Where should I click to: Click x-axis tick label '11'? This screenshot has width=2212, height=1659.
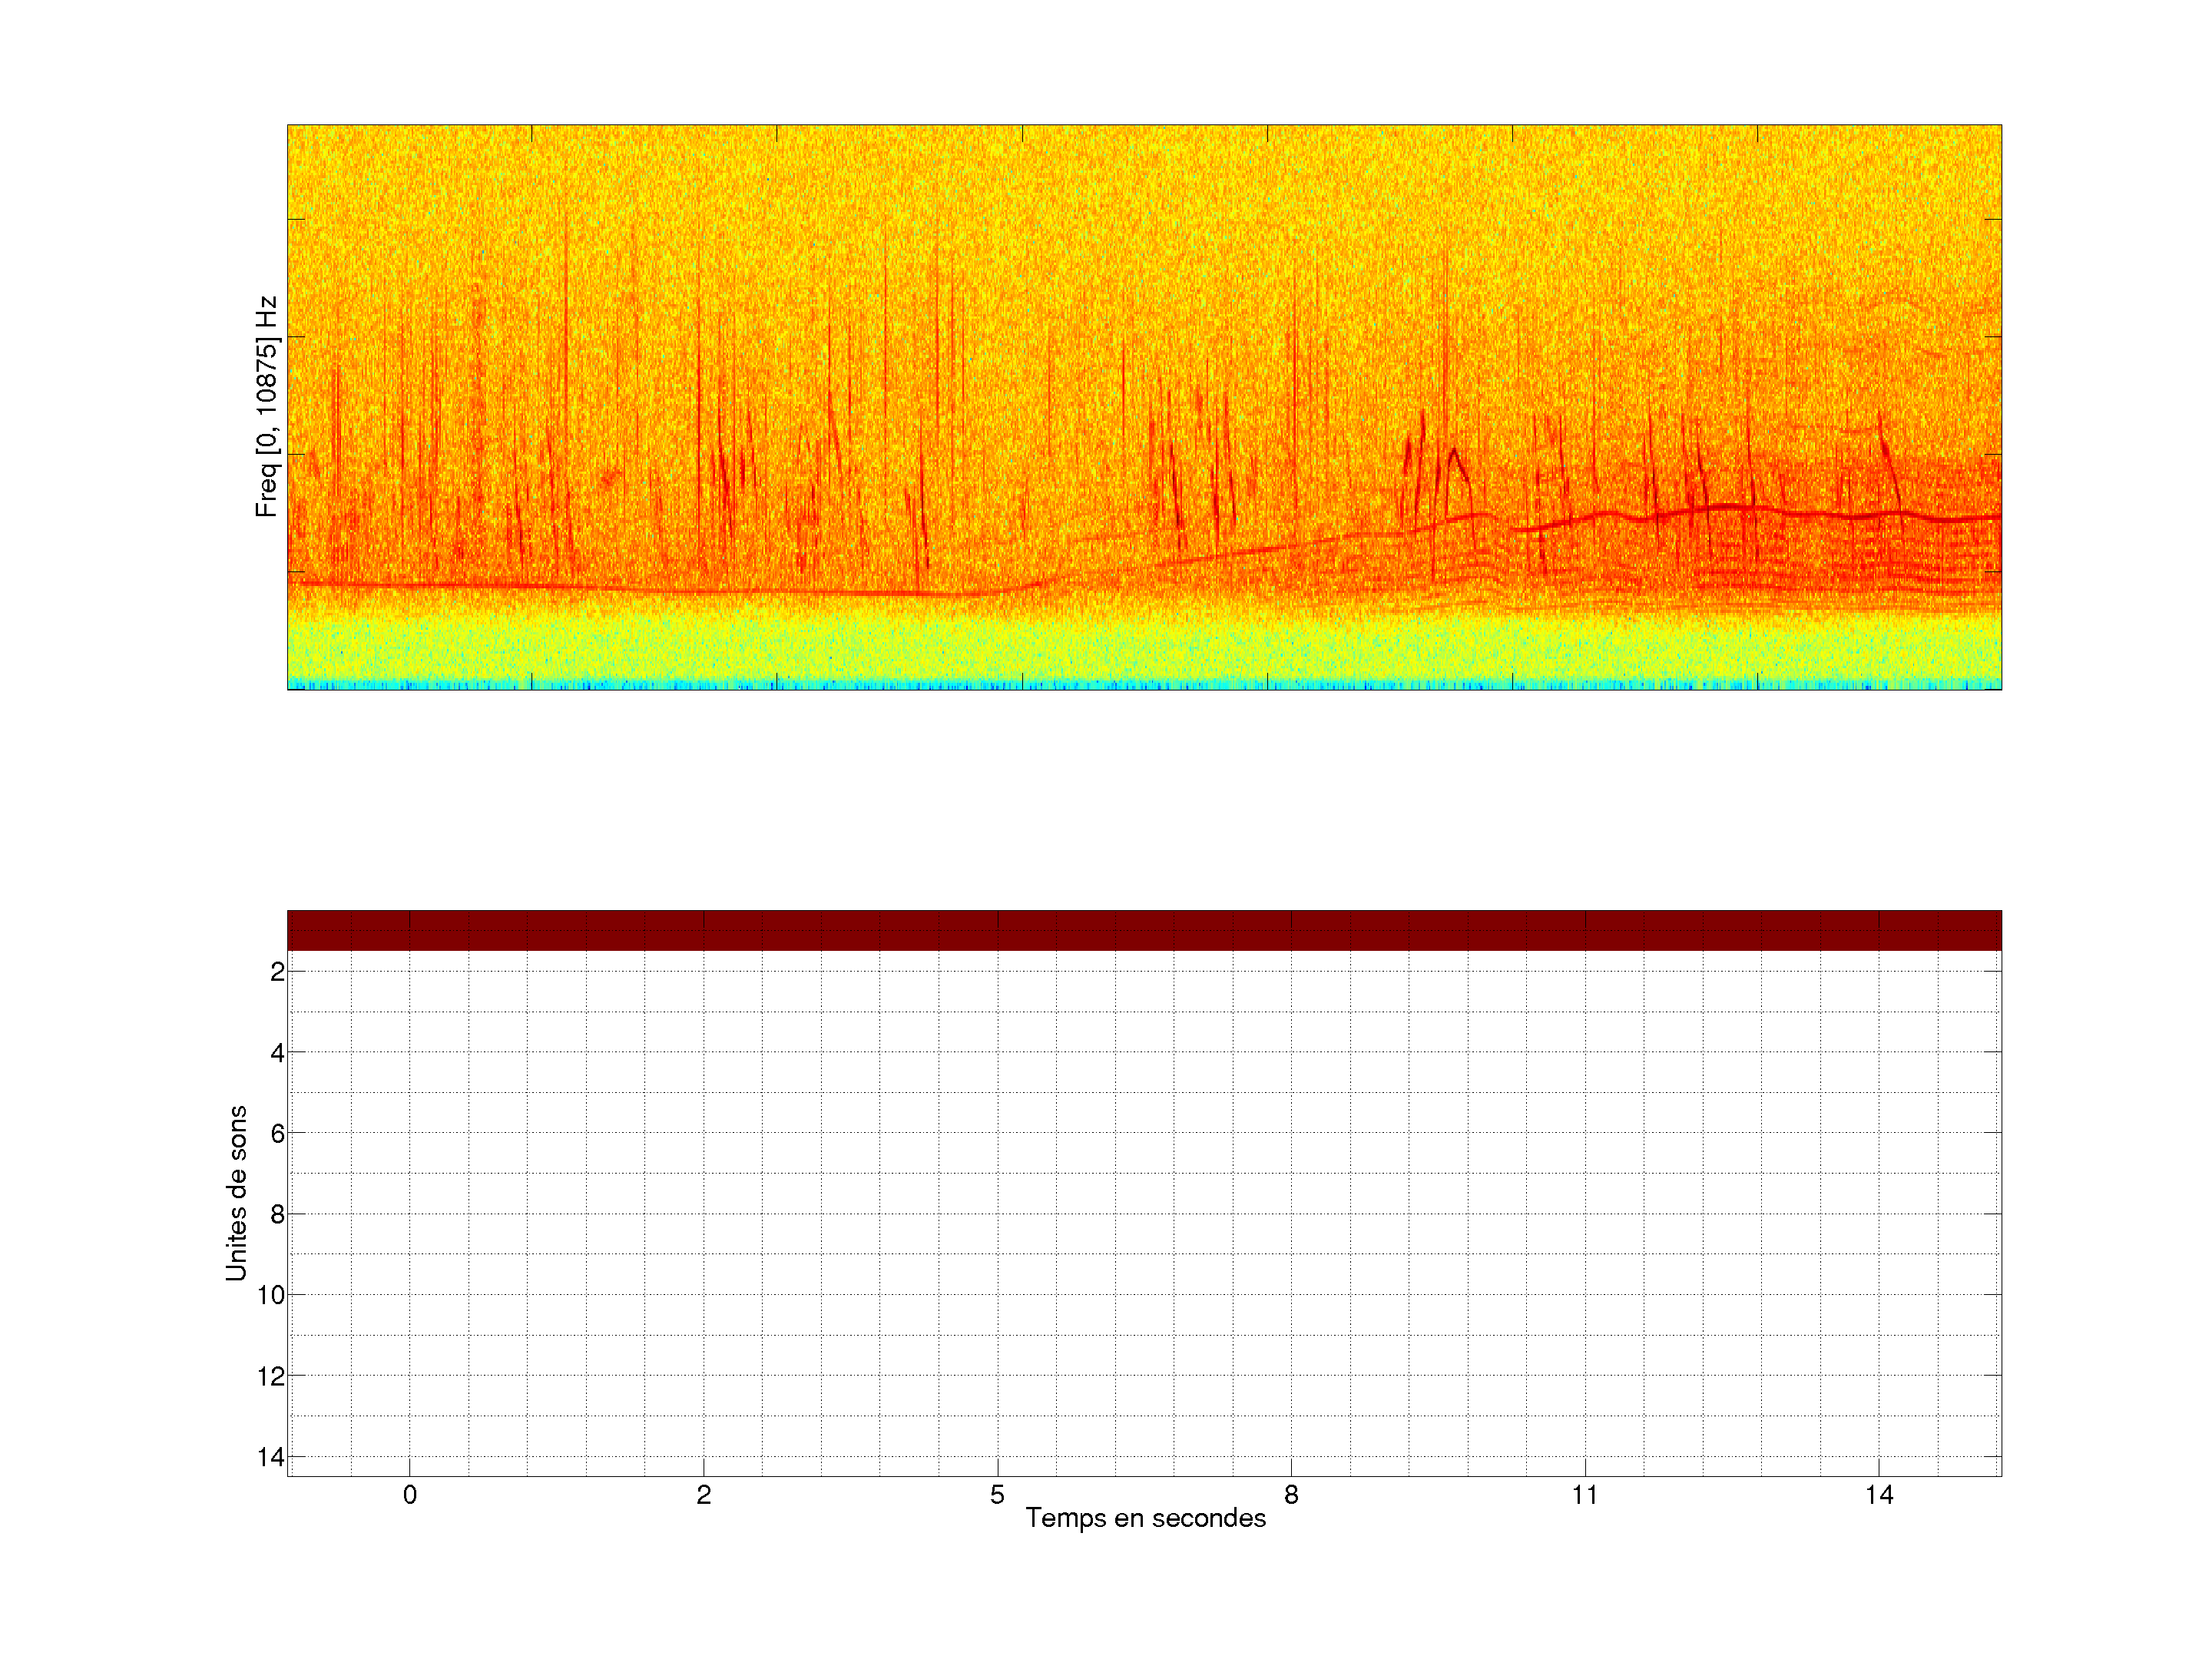(1585, 1495)
